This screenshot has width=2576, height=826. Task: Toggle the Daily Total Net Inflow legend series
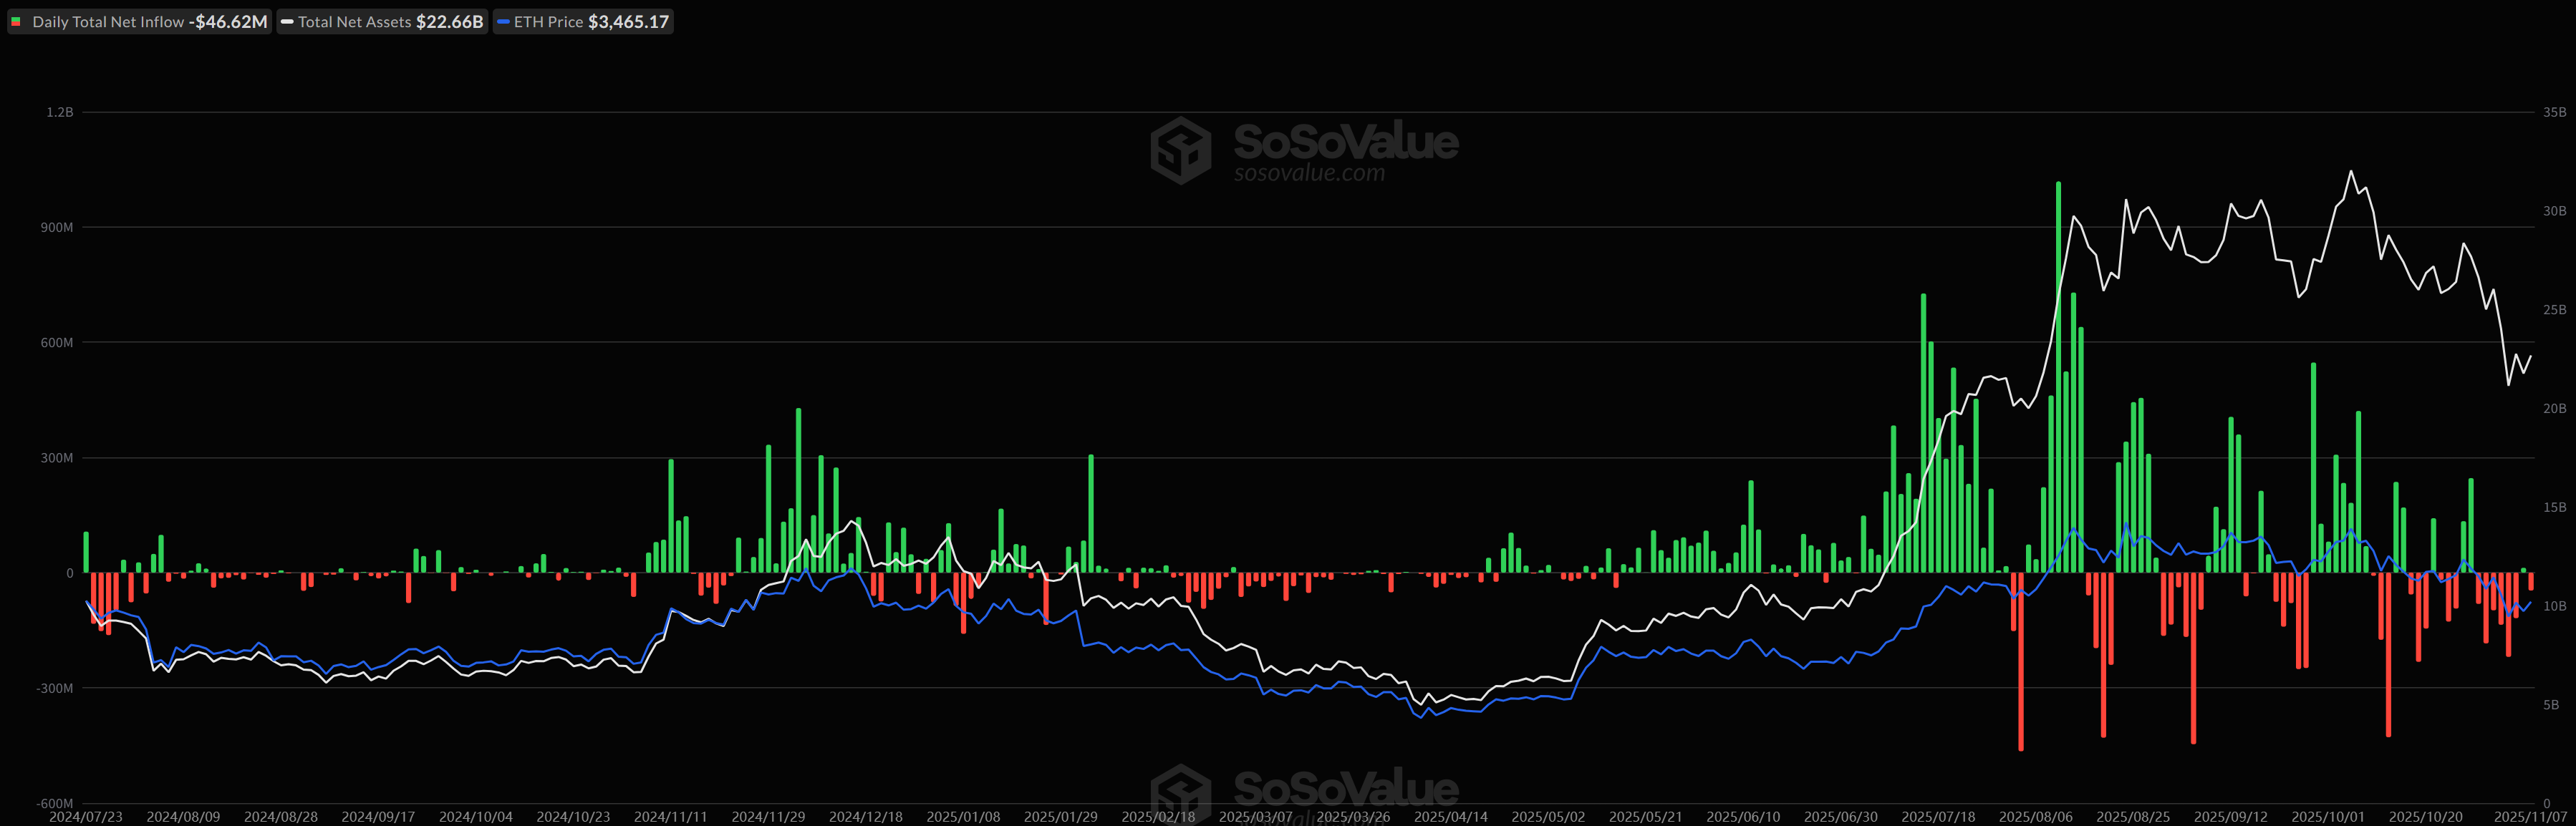coord(108,22)
